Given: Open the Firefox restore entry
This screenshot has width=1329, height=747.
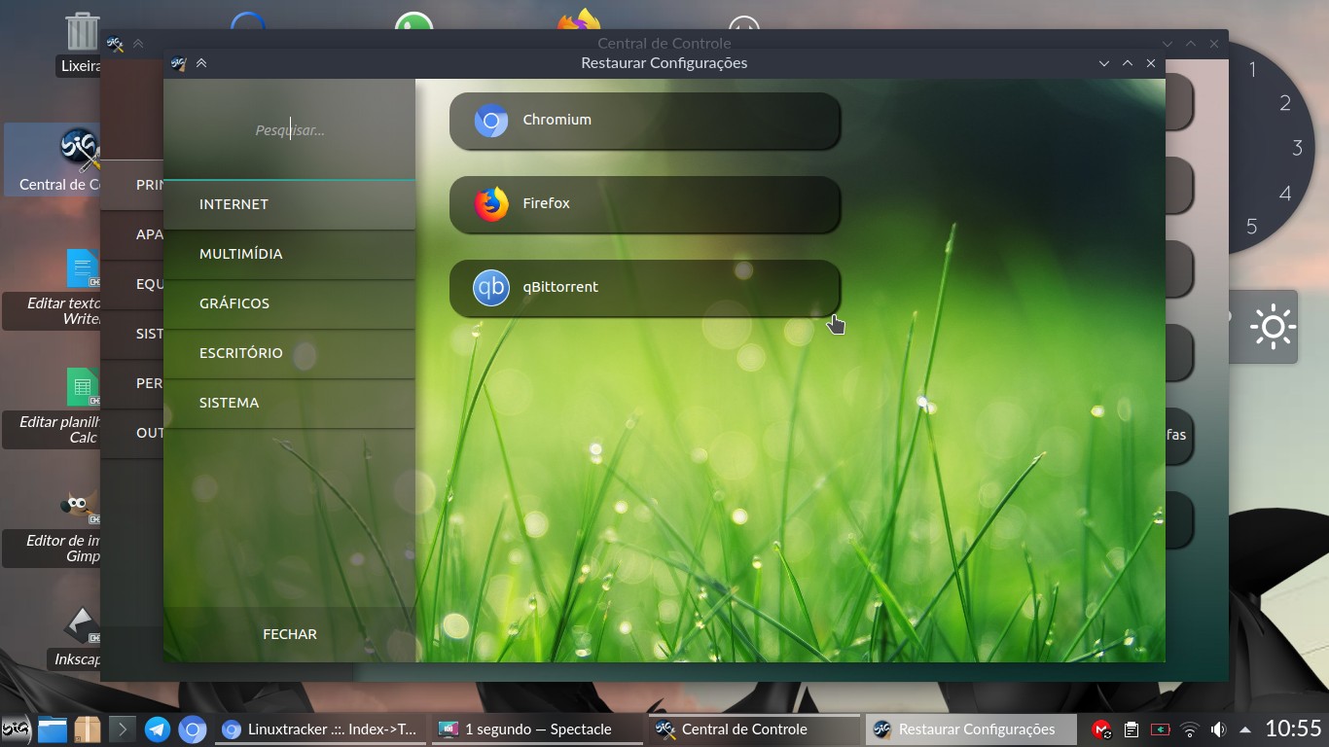Looking at the screenshot, I should (644, 204).
